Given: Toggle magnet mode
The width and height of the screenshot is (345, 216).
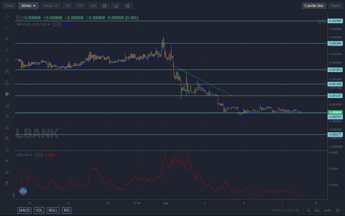Looking at the screenshot, I should [x=7, y=127].
